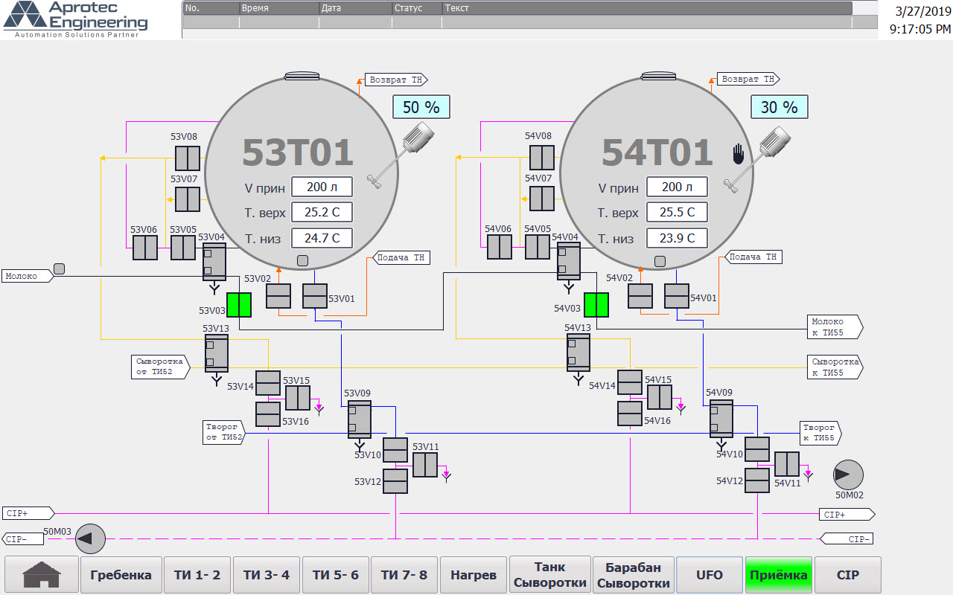Click the Home icon button
Screen dimensions: 953x595
pyautogui.click(x=42, y=575)
